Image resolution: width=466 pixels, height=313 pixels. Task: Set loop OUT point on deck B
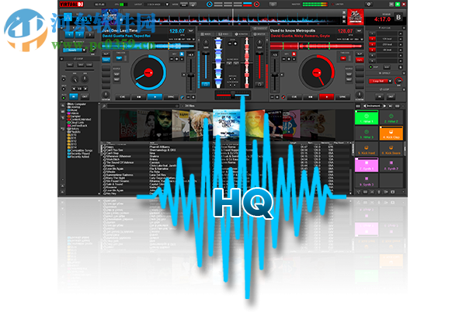tap(391, 96)
